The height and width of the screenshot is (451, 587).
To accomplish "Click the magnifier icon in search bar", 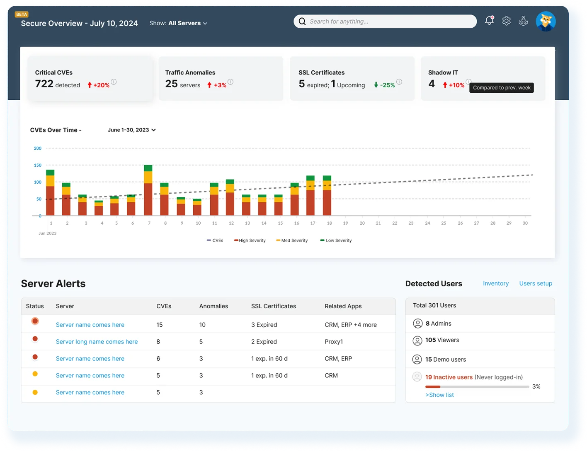I will click(302, 22).
